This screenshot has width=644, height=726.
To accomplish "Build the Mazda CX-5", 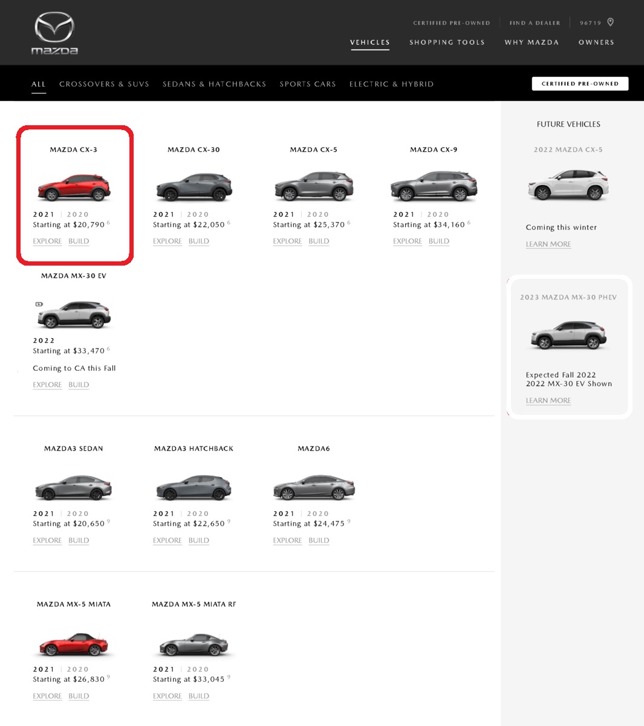I will [319, 241].
